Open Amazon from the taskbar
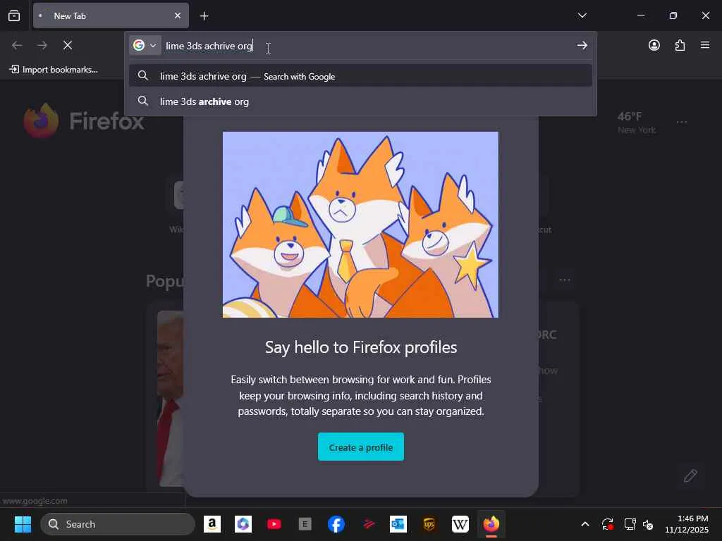The height and width of the screenshot is (541, 722). [212, 524]
